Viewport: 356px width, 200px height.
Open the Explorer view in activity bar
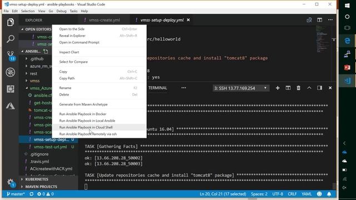coord(10,22)
